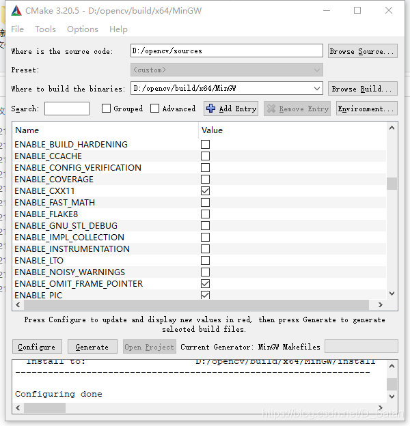
Task: Open the Help menu
Action: click(x=118, y=29)
